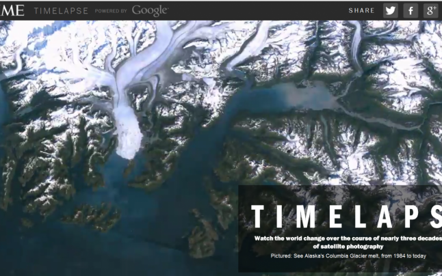Share via the Google+ icon
The height and width of the screenshot is (276, 442).
[430, 10]
